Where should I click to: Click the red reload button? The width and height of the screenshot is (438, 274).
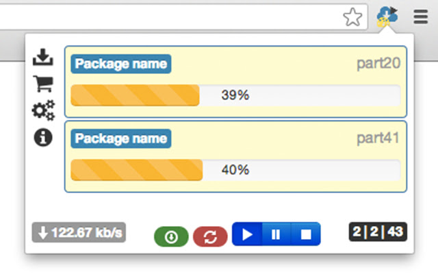(210, 236)
